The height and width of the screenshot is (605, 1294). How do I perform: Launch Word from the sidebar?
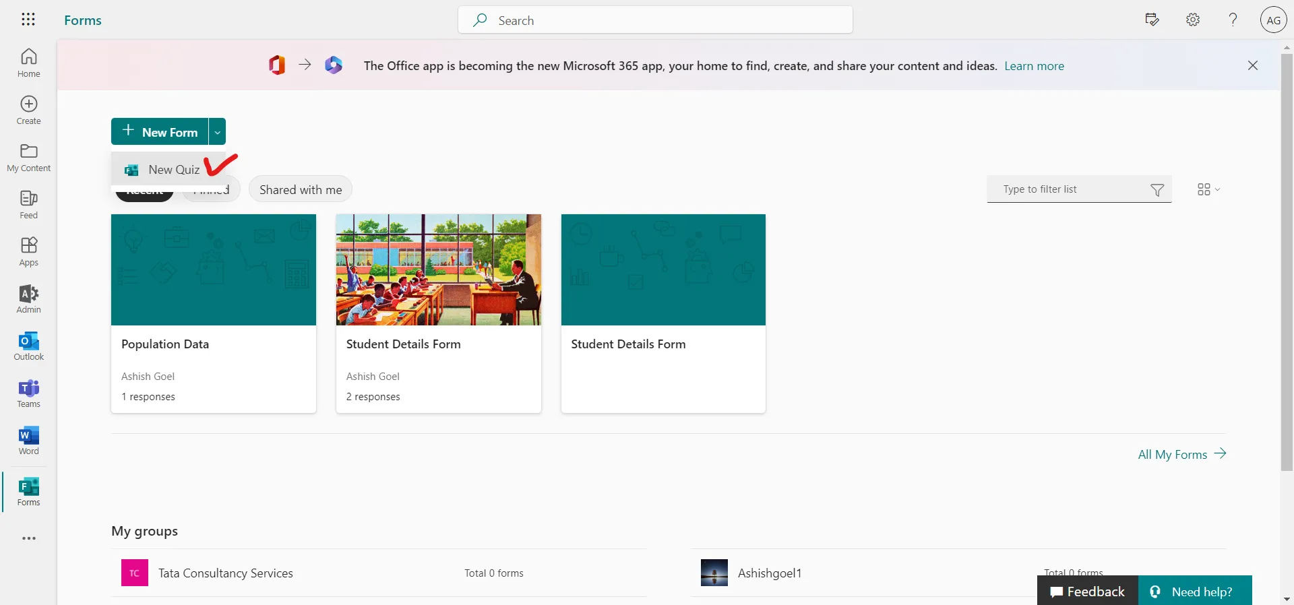[28, 441]
